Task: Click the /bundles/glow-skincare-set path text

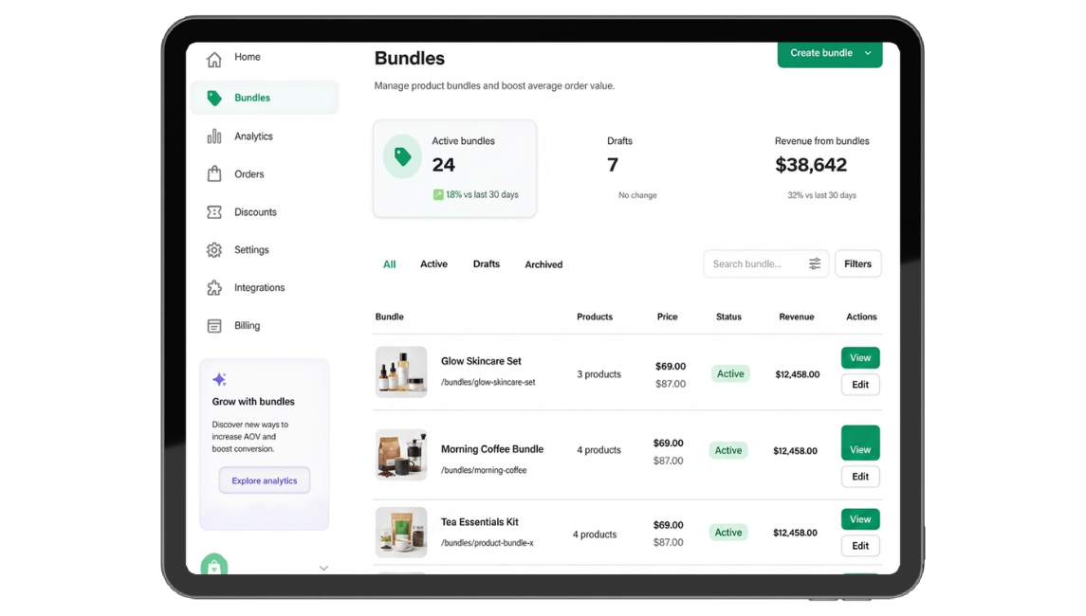Action: coord(488,382)
